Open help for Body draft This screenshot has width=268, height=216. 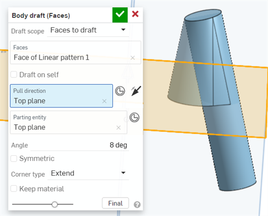pos(137,205)
